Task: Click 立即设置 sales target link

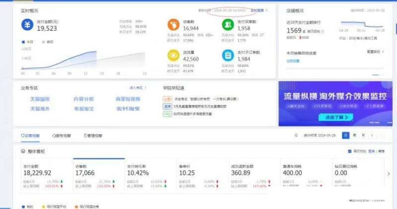Action: click(293, 61)
